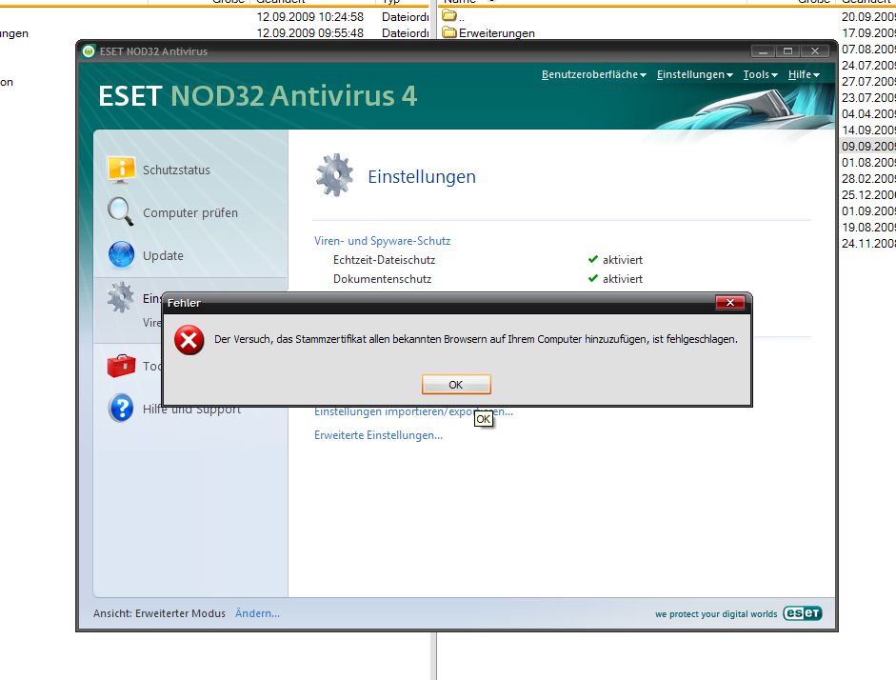
Task: Open Schutzstatus monitor icon
Action: [121, 170]
